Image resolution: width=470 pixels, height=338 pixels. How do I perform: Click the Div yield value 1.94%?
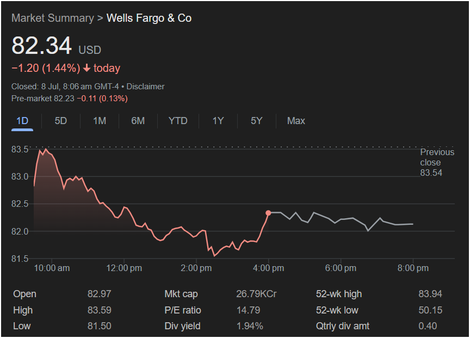tap(250, 326)
